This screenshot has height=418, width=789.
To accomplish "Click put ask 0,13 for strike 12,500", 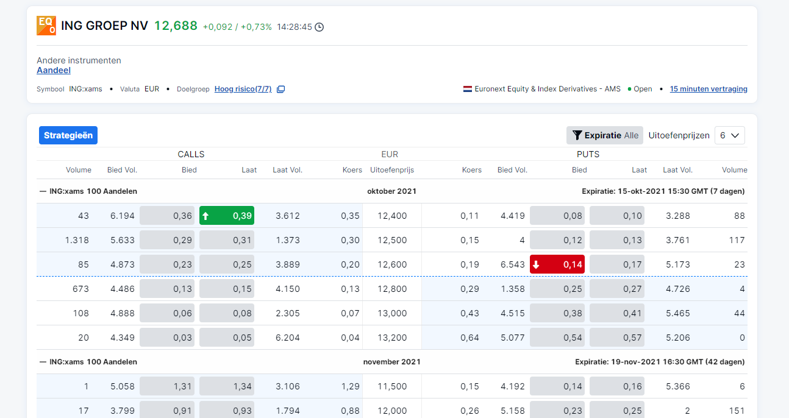I will click(617, 240).
